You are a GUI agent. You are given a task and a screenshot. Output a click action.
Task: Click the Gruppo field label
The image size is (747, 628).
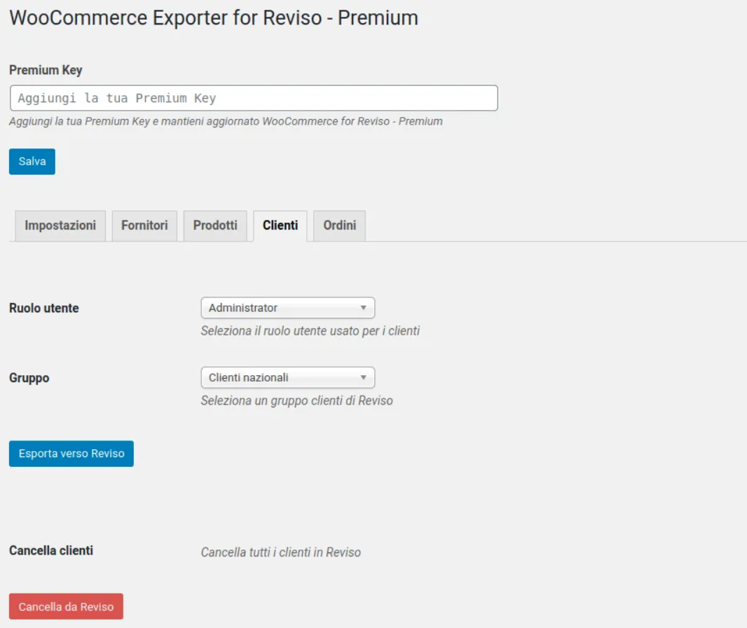29,378
